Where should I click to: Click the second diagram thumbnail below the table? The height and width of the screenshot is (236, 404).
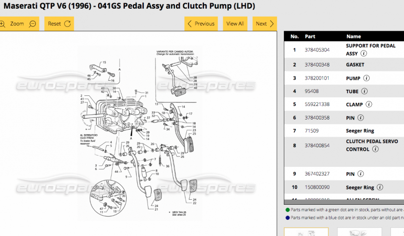click(360, 232)
